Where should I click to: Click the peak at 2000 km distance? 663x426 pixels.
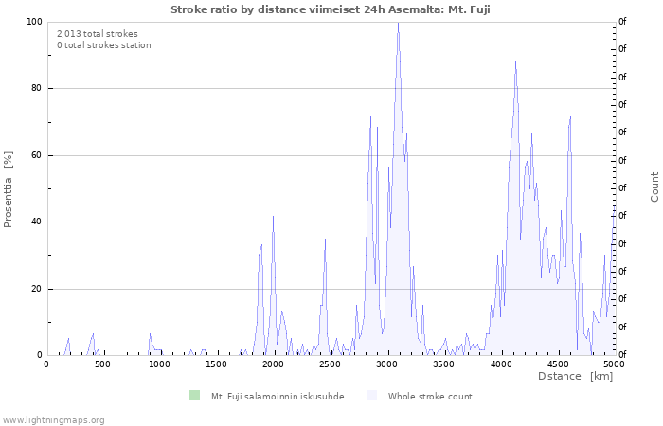pyautogui.click(x=273, y=218)
